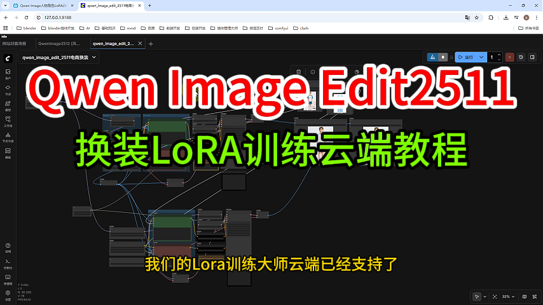
Task: Open a new Chrome tab
Action: (149, 6)
